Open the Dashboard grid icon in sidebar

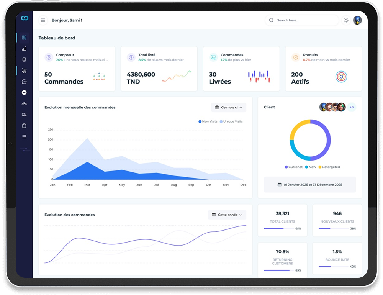(24, 38)
